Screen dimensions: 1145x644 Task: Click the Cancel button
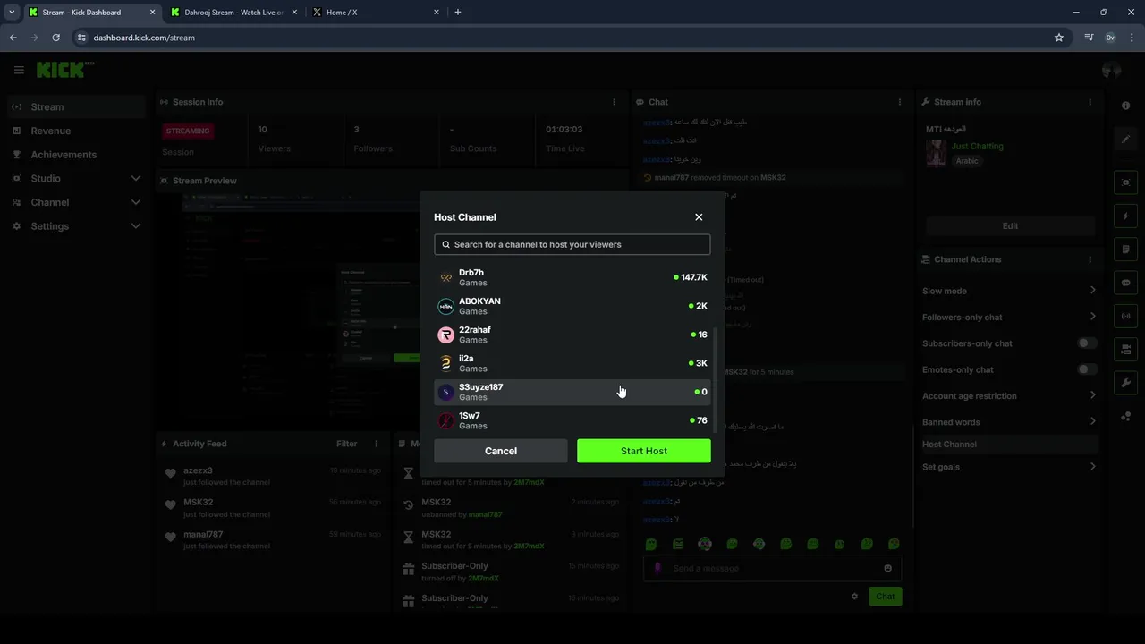(x=501, y=451)
